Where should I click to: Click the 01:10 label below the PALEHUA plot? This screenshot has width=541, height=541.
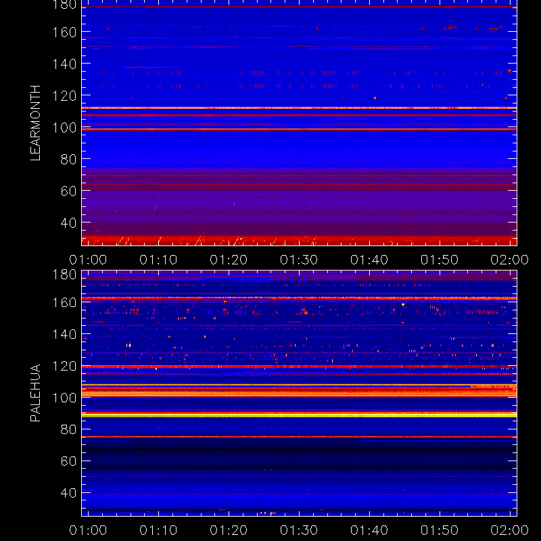tap(158, 530)
